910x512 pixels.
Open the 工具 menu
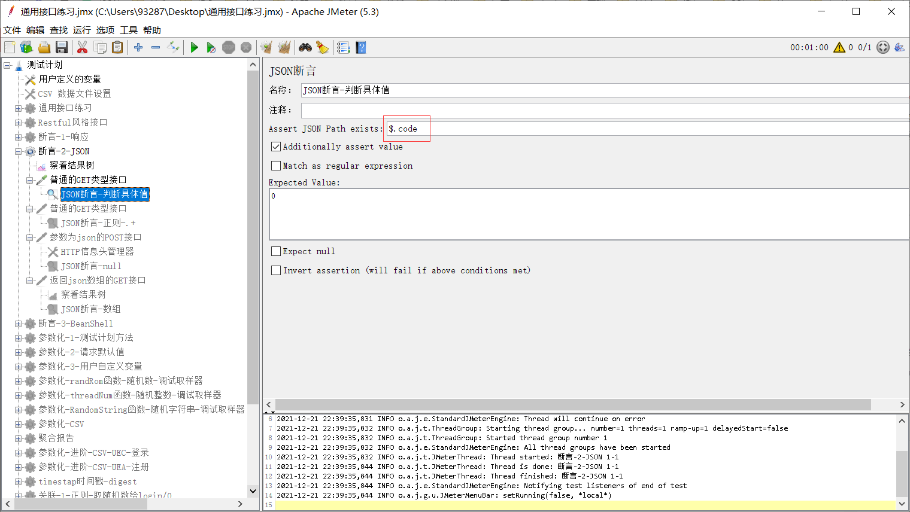tap(129, 30)
